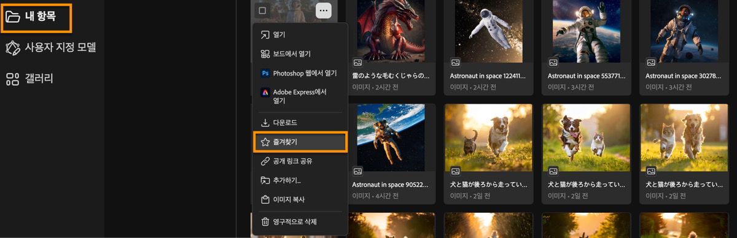Viewport: 737px width, 238px height.
Task: Choose 열기 from the context menu
Action: coord(300,34)
